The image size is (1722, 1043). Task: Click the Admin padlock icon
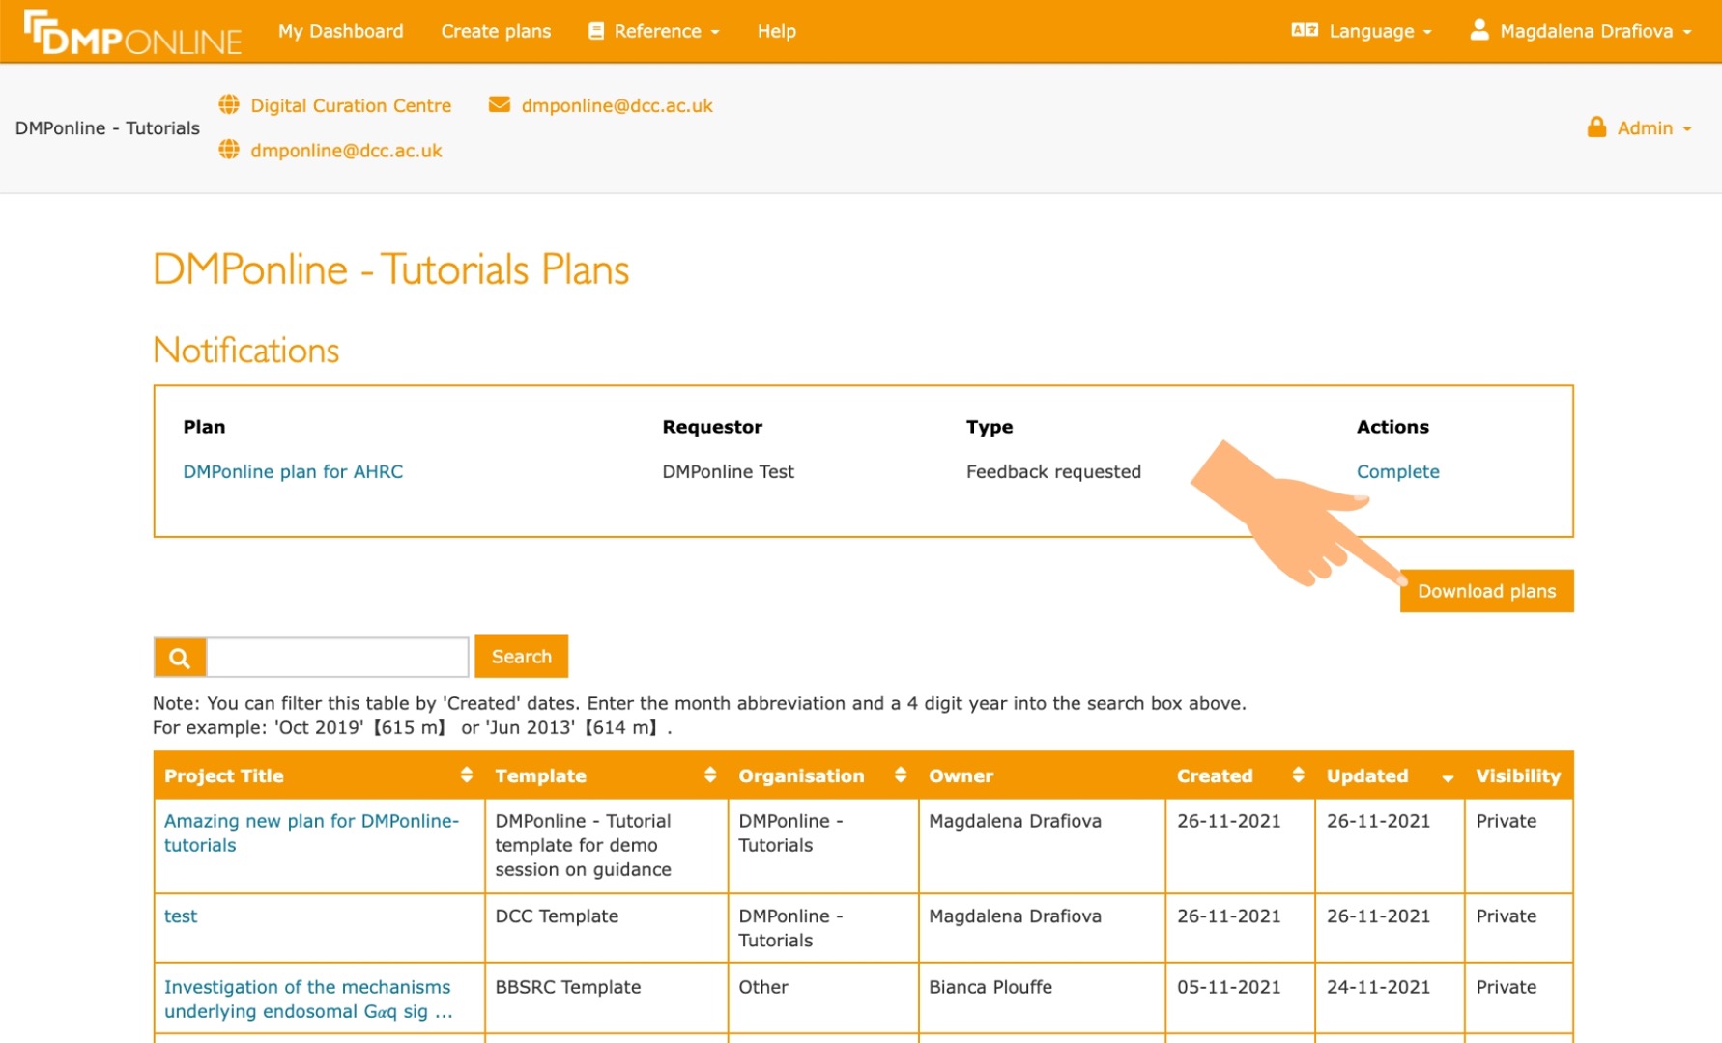point(1596,127)
